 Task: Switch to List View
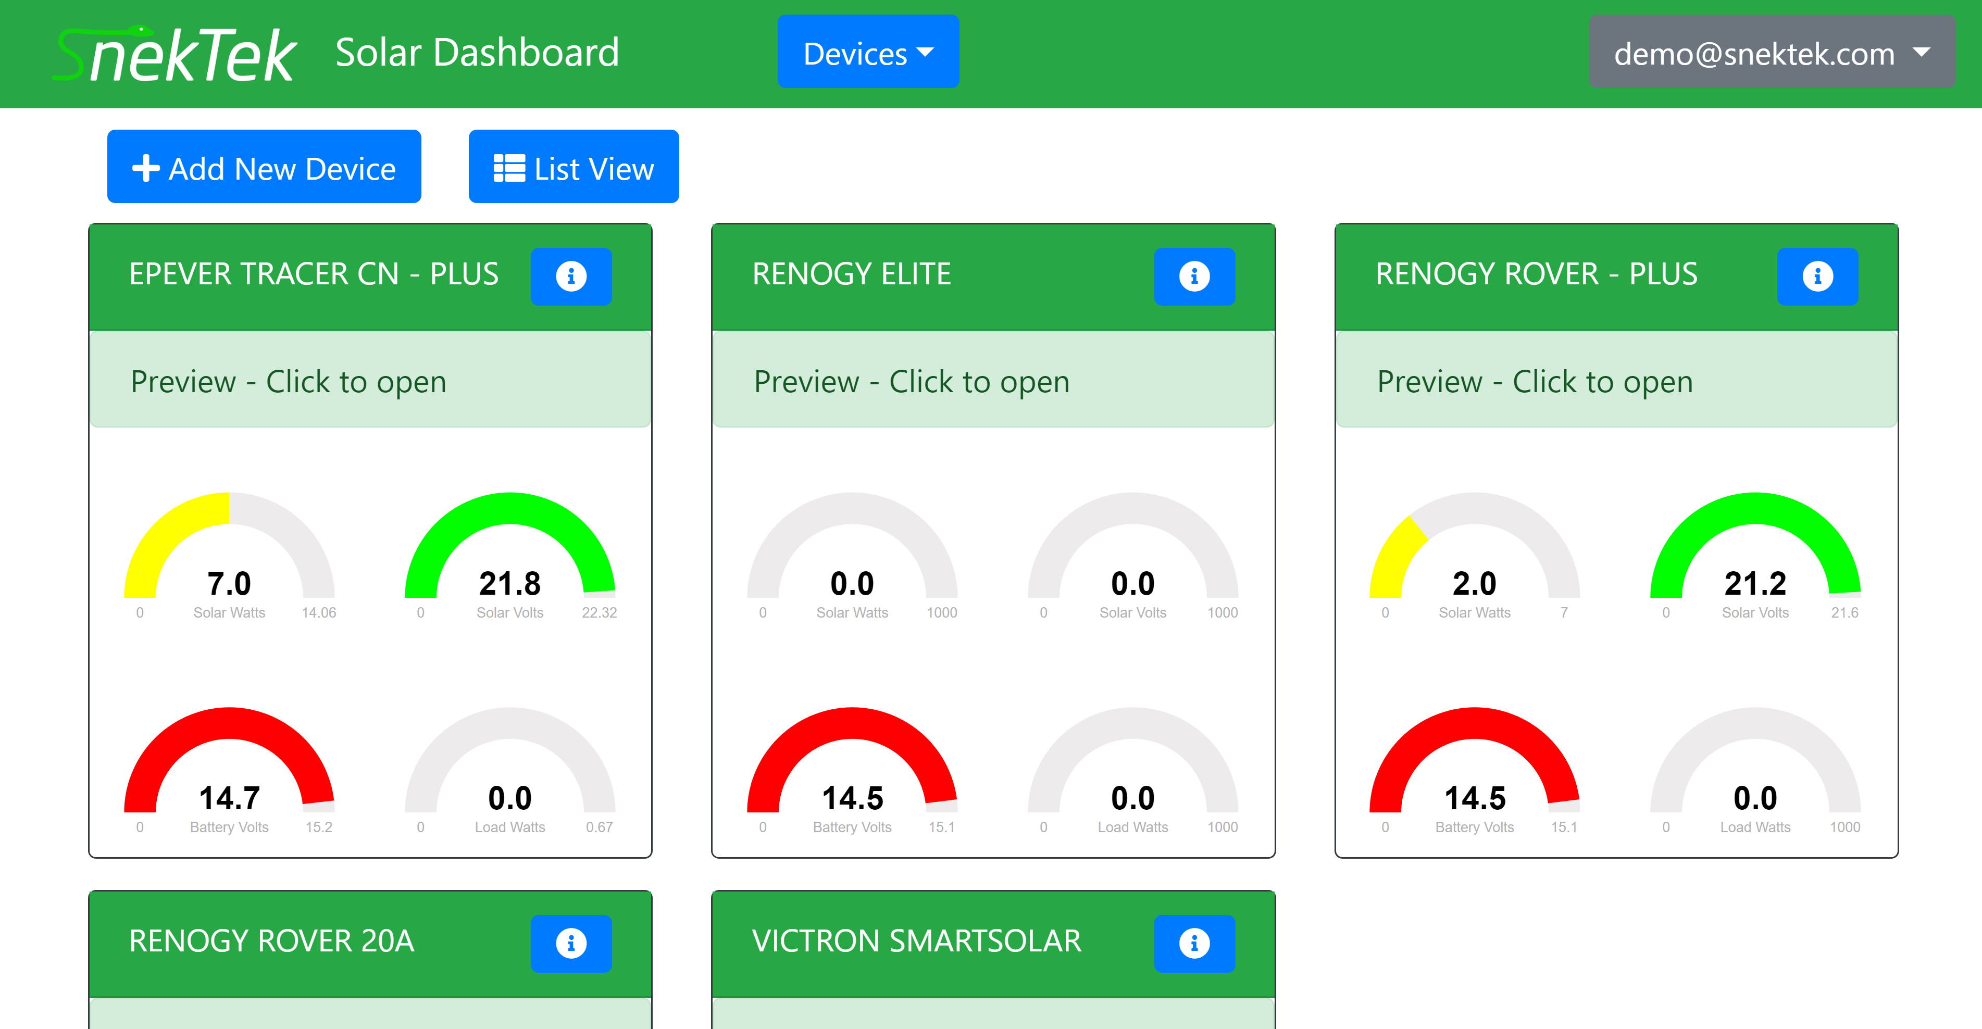click(573, 167)
